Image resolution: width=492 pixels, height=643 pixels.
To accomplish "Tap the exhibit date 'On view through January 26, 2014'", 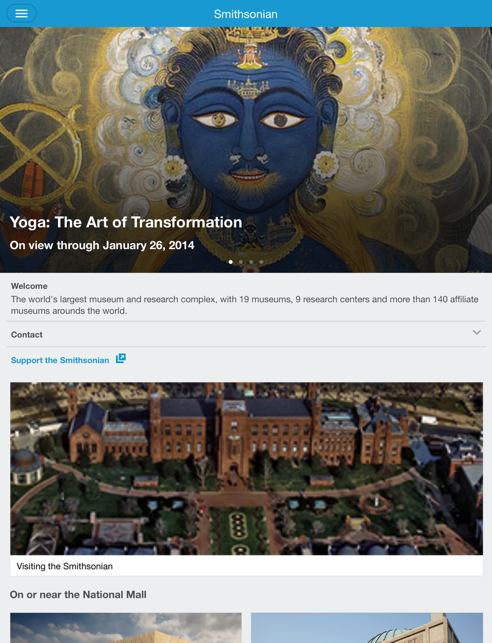I will pos(102,245).
